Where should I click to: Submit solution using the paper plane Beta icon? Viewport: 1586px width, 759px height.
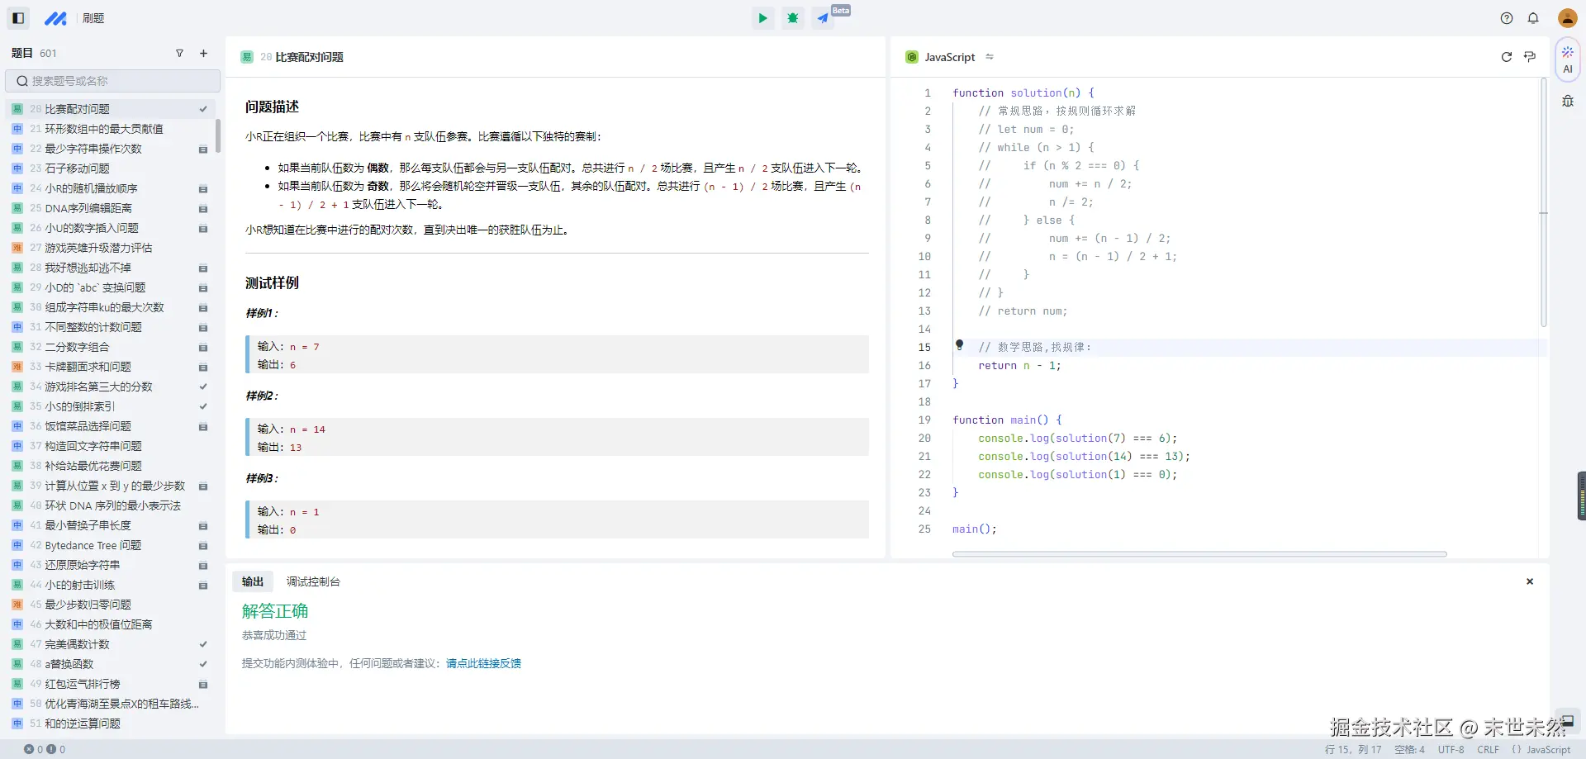click(x=824, y=18)
